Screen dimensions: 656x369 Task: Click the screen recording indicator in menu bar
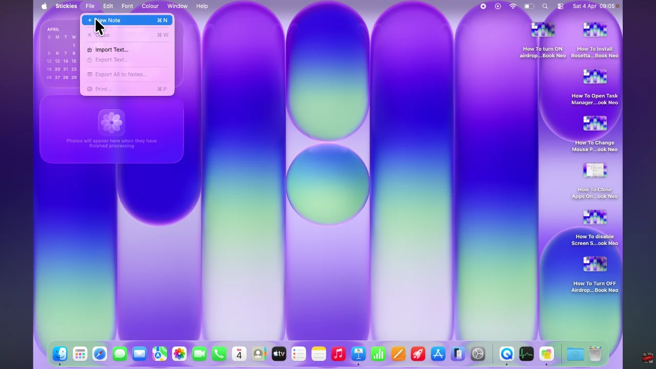tap(483, 6)
